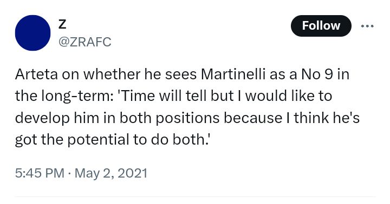Open the three-dot more options menu

coord(367,26)
